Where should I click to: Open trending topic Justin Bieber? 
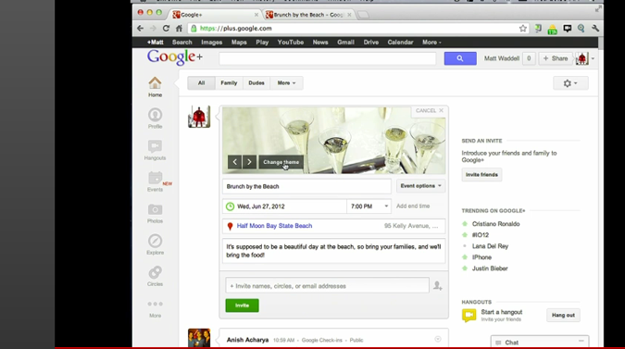click(x=490, y=268)
